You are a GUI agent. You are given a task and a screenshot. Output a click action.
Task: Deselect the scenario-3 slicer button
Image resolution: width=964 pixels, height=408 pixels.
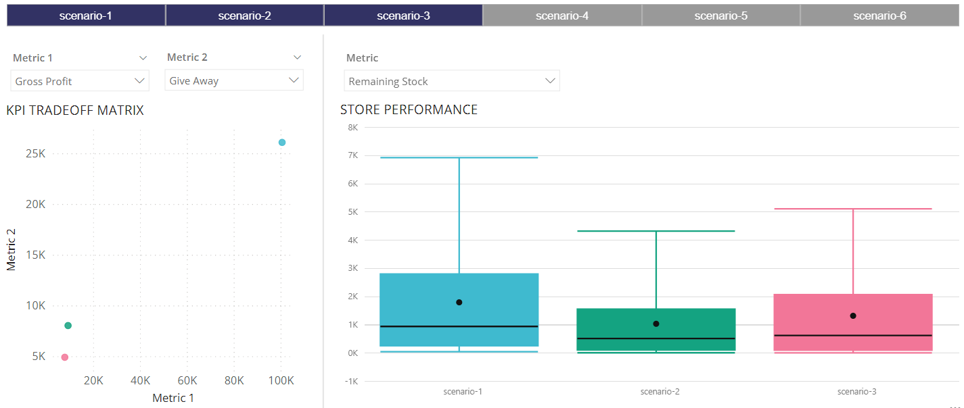click(403, 16)
